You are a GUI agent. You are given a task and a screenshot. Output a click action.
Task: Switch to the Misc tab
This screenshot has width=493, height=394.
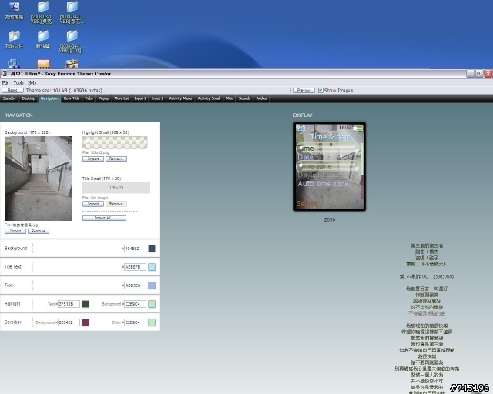230,98
